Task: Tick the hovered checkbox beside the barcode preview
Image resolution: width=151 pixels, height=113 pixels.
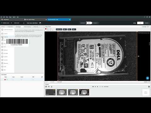Action: (x=2, y=37)
